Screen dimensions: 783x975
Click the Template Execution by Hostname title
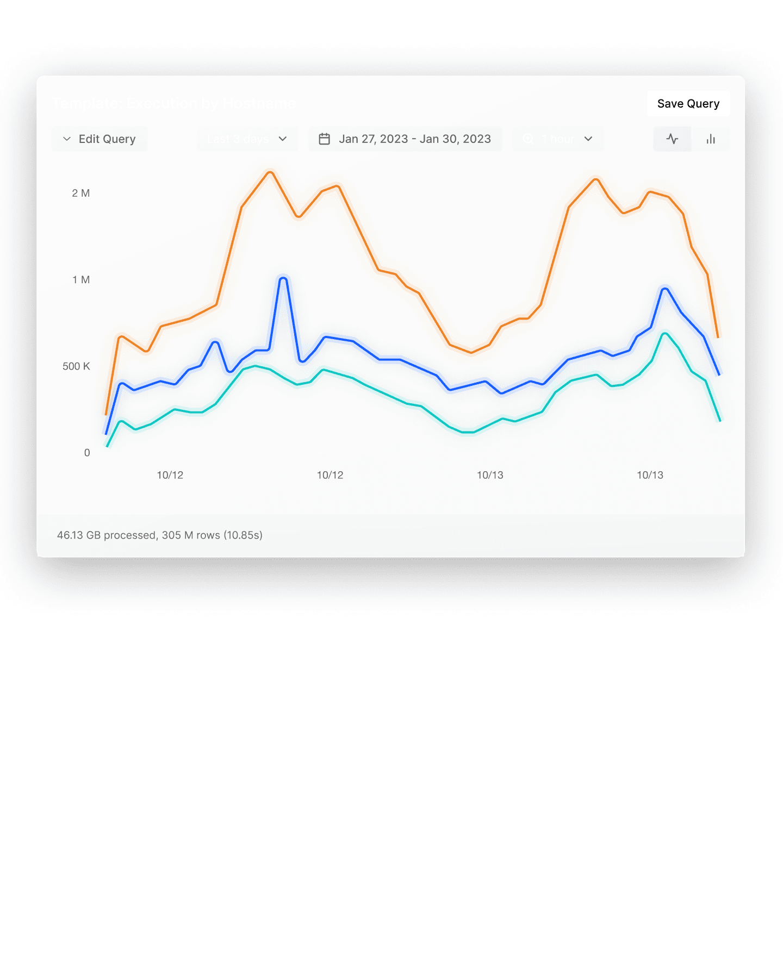tap(174, 103)
